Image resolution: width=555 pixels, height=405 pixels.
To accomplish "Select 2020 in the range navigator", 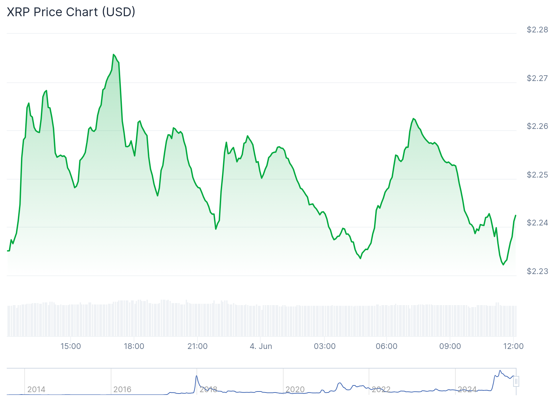I will (x=295, y=389).
